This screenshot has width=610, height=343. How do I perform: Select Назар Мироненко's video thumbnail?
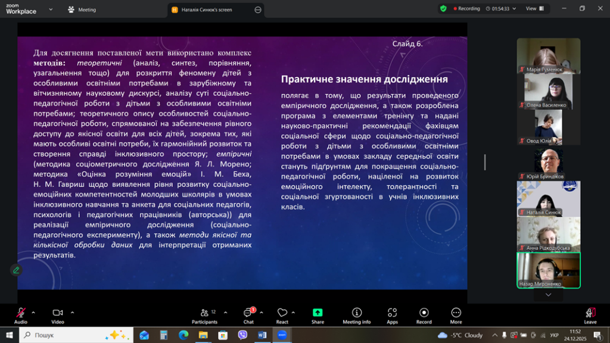548,270
